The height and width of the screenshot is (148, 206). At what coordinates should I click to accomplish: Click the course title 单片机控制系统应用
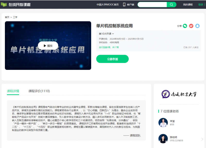pos(114,26)
